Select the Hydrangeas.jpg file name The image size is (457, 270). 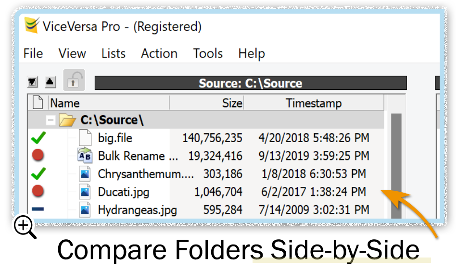pyautogui.click(x=137, y=210)
